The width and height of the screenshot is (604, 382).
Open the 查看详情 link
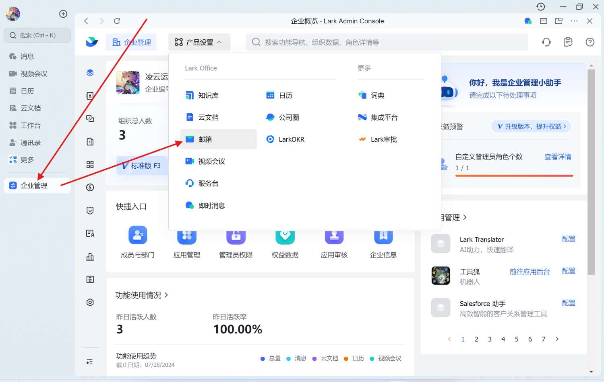[x=558, y=157]
